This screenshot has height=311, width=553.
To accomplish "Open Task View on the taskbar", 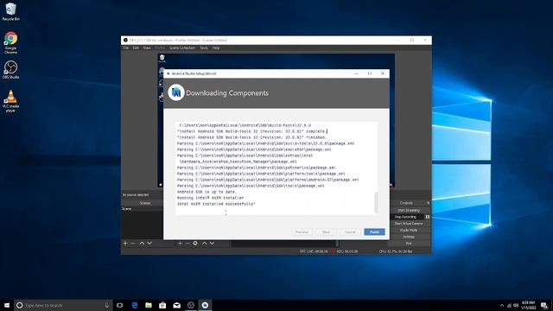I will point(120,305).
